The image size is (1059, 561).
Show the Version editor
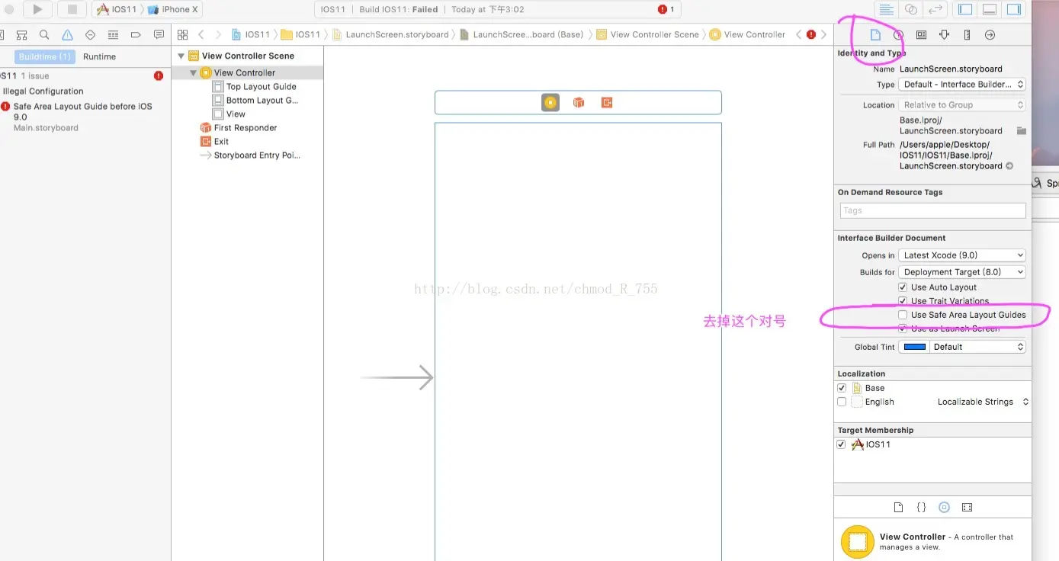(x=935, y=9)
